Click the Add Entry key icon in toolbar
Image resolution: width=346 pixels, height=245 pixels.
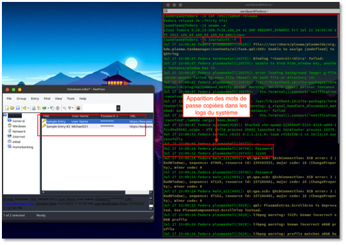(24, 108)
